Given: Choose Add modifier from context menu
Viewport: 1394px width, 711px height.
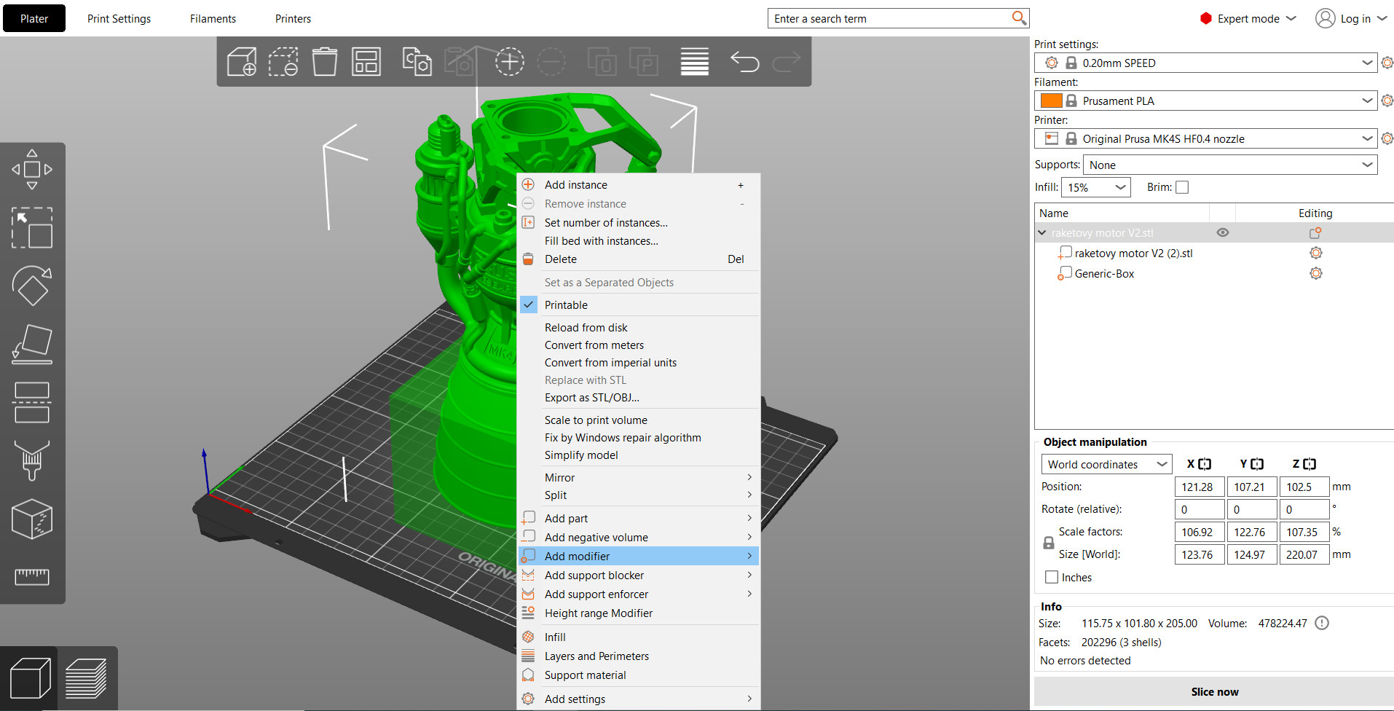Looking at the screenshot, I should [577, 556].
